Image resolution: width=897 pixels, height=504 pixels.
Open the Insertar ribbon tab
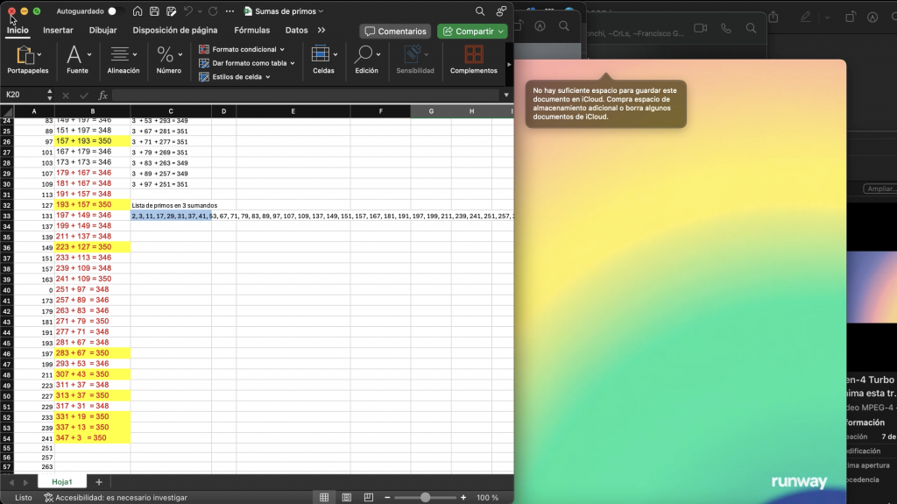tap(58, 30)
